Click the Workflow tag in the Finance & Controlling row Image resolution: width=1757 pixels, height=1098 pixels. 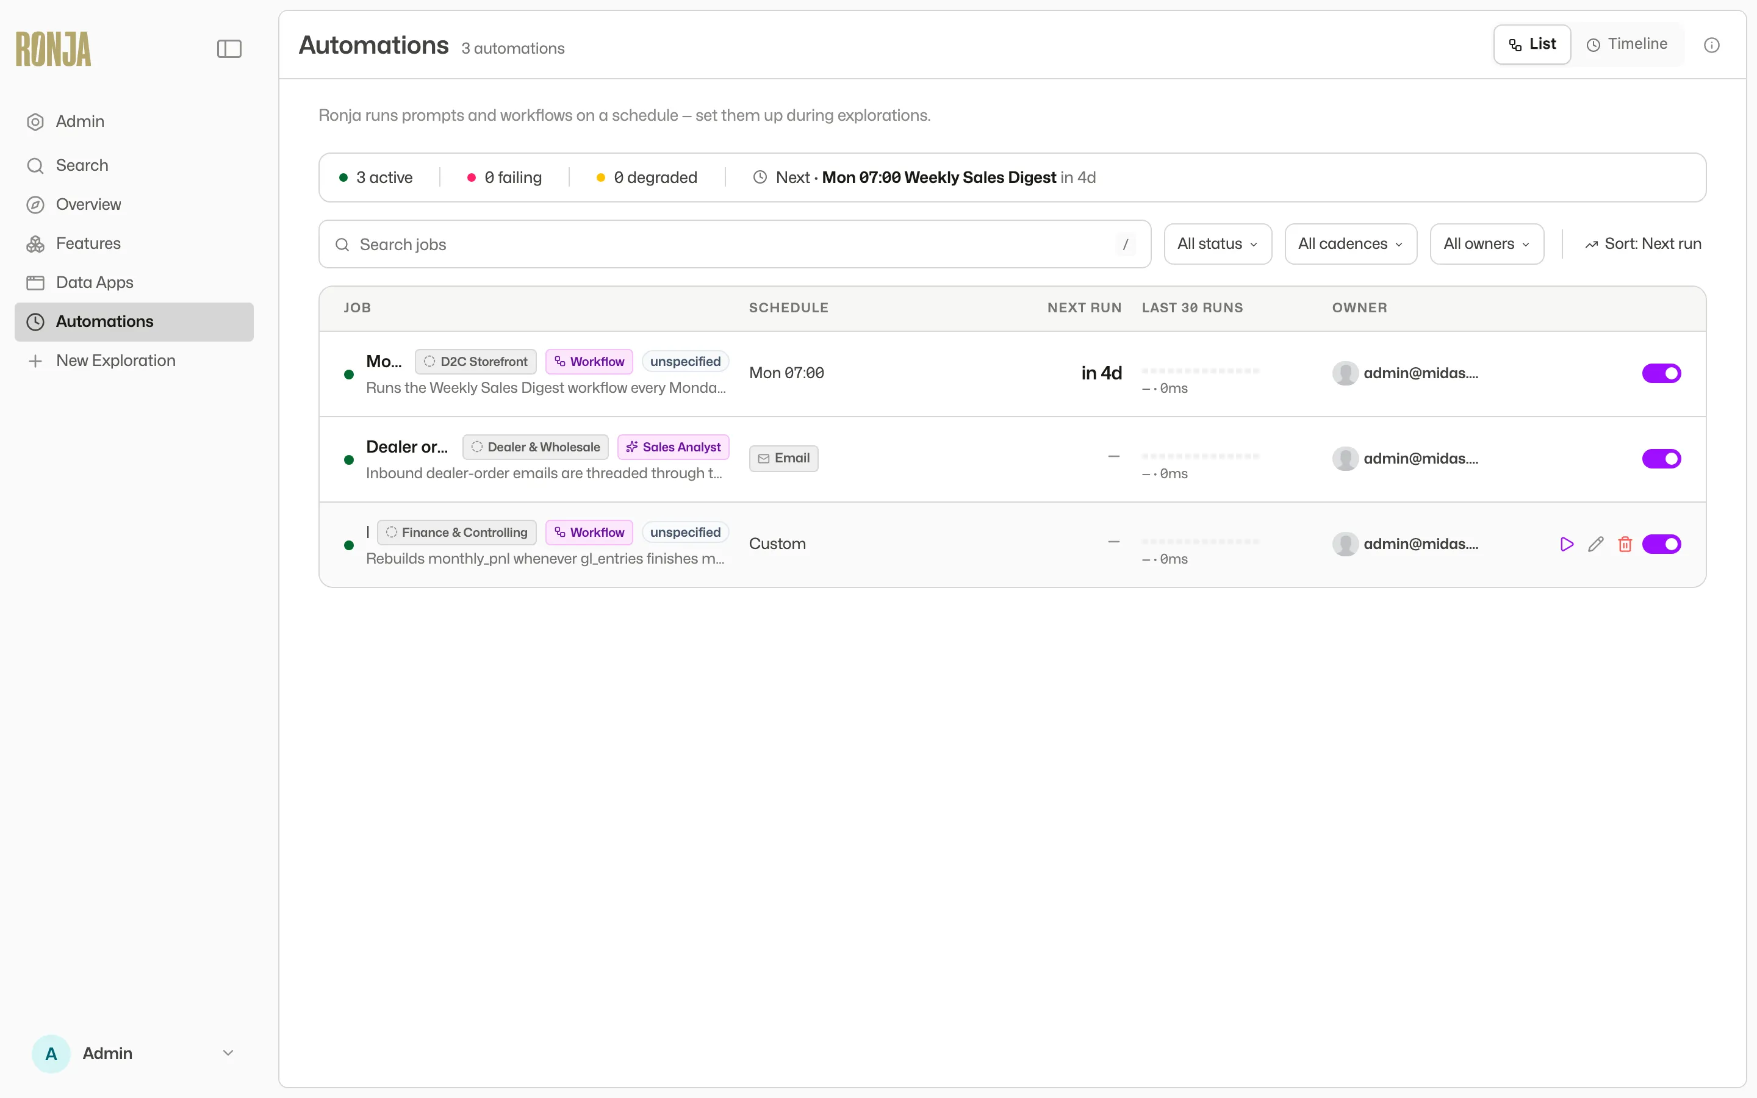(589, 533)
